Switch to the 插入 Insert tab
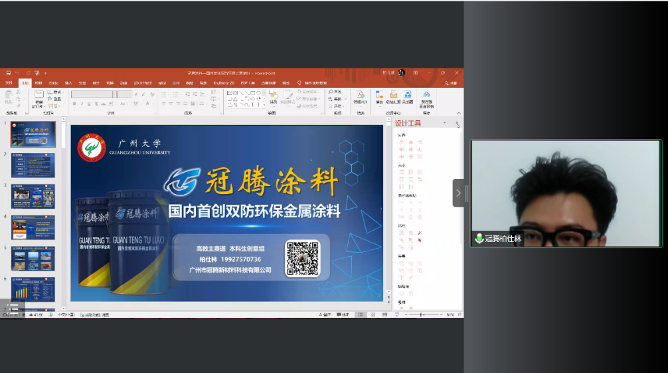The height and width of the screenshot is (373, 668). (68, 83)
